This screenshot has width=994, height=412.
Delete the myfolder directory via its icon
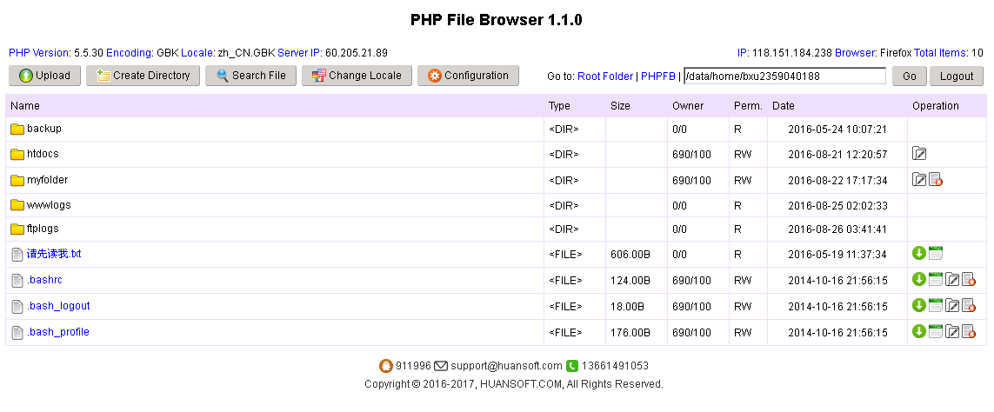tap(936, 180)
